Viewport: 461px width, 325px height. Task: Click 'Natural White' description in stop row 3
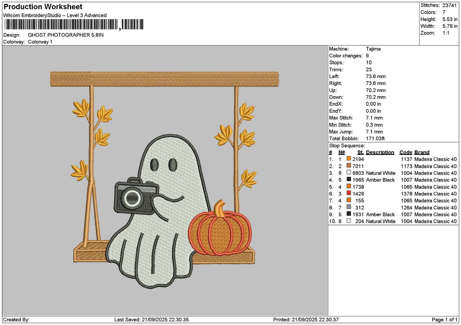point(381,173)
